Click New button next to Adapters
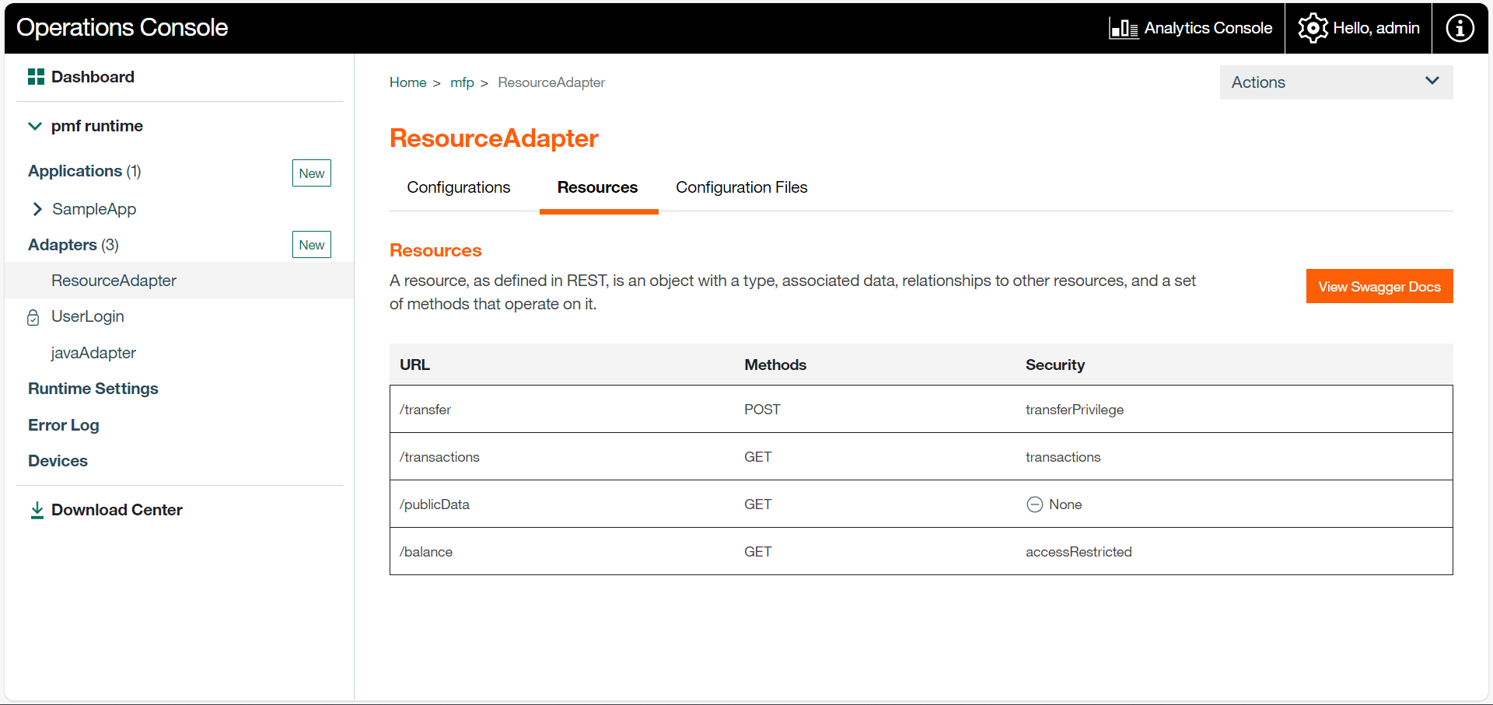 click(312, 245)
